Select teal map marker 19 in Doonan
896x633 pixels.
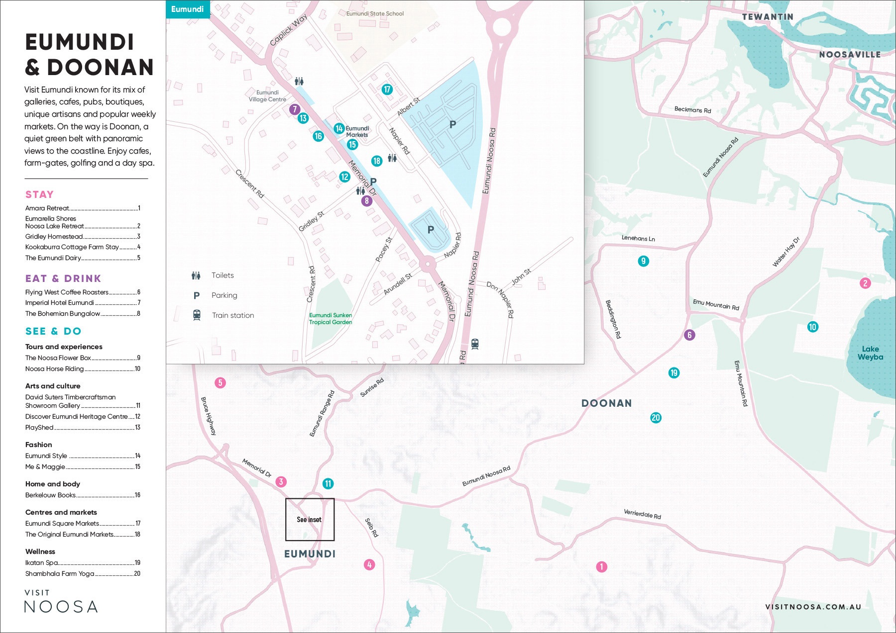pyautogui.click(x=674, y=373)
